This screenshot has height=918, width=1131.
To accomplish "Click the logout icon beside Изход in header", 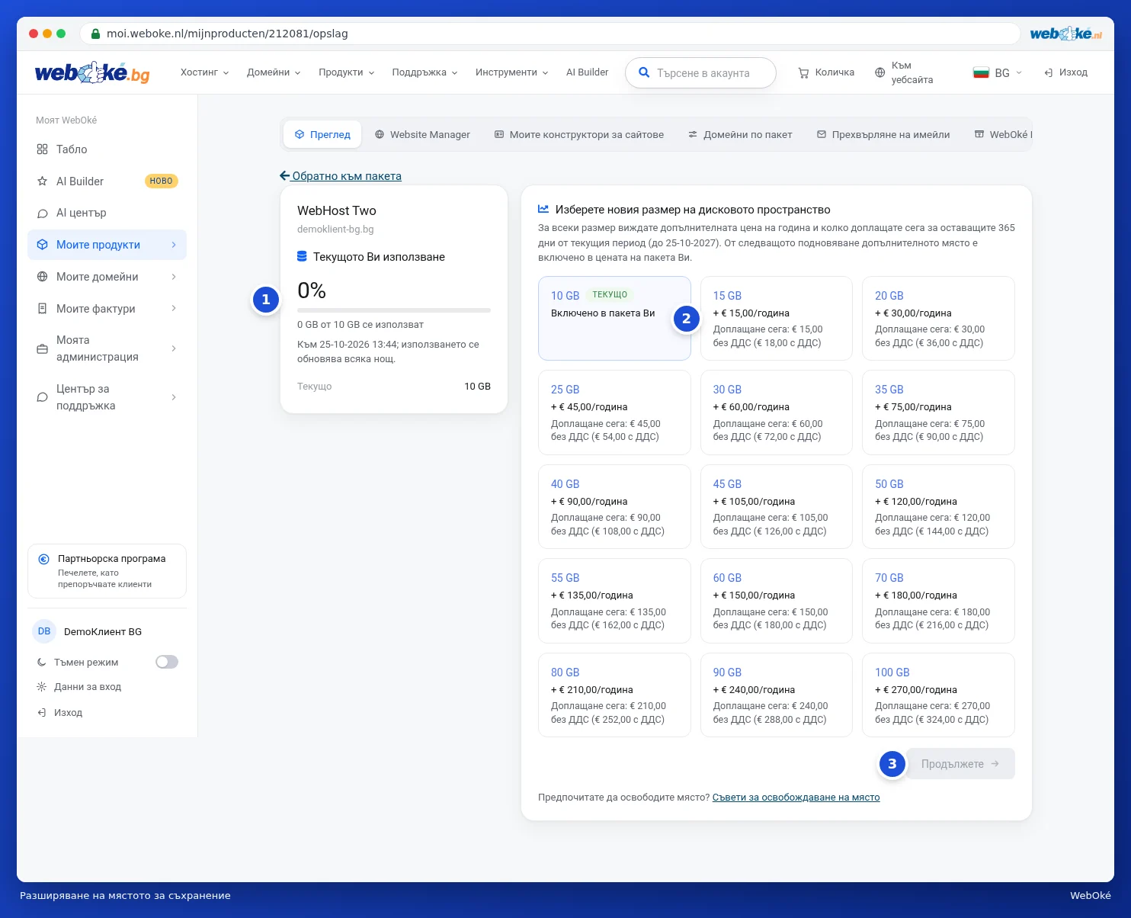I will click(x=1049, y=72).
